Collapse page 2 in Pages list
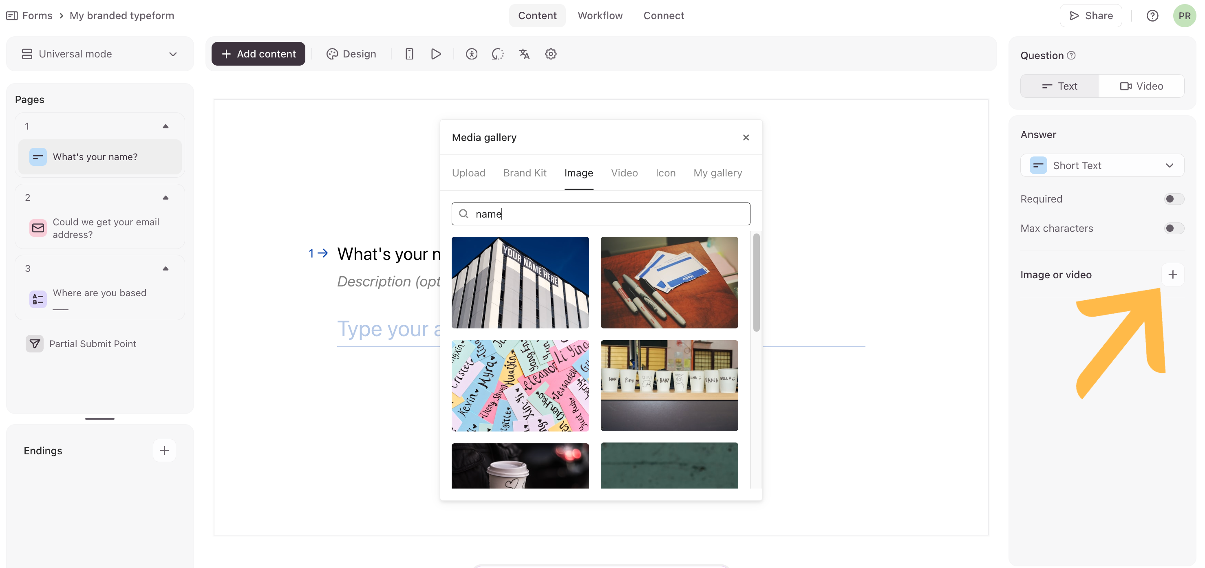The width and height of the screenshot is (1205, 568). click(x=165, y=198)
